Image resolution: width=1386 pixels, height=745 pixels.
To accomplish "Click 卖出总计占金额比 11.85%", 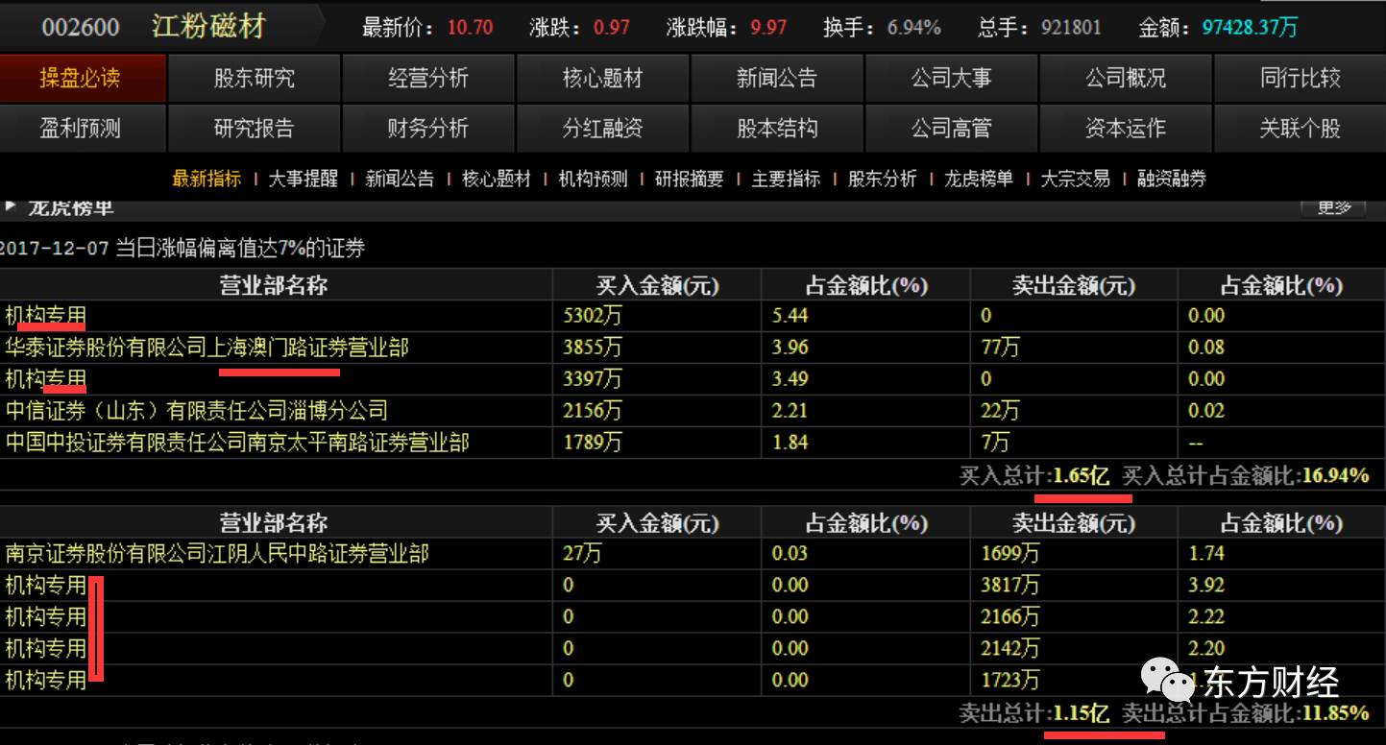I will pos(1335,713).
